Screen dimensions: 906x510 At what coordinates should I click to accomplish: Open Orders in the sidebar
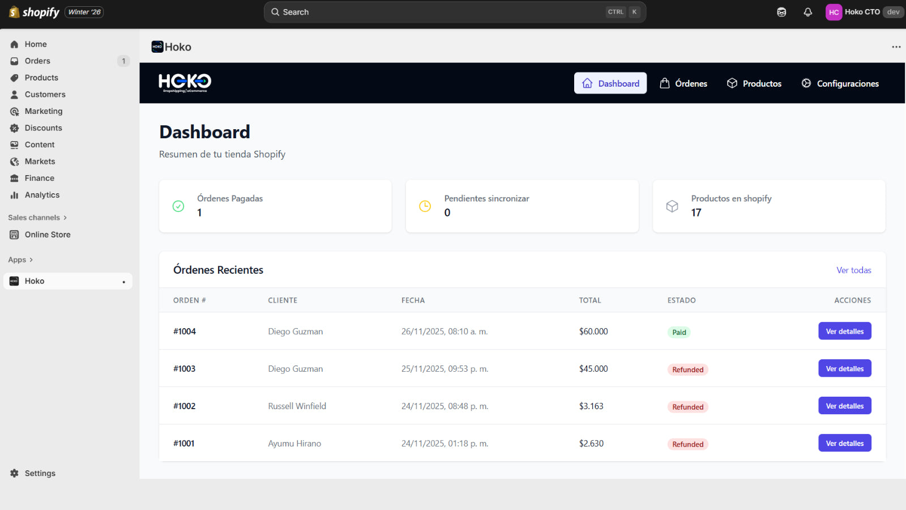pyautogui.click(x=68, y=61)
